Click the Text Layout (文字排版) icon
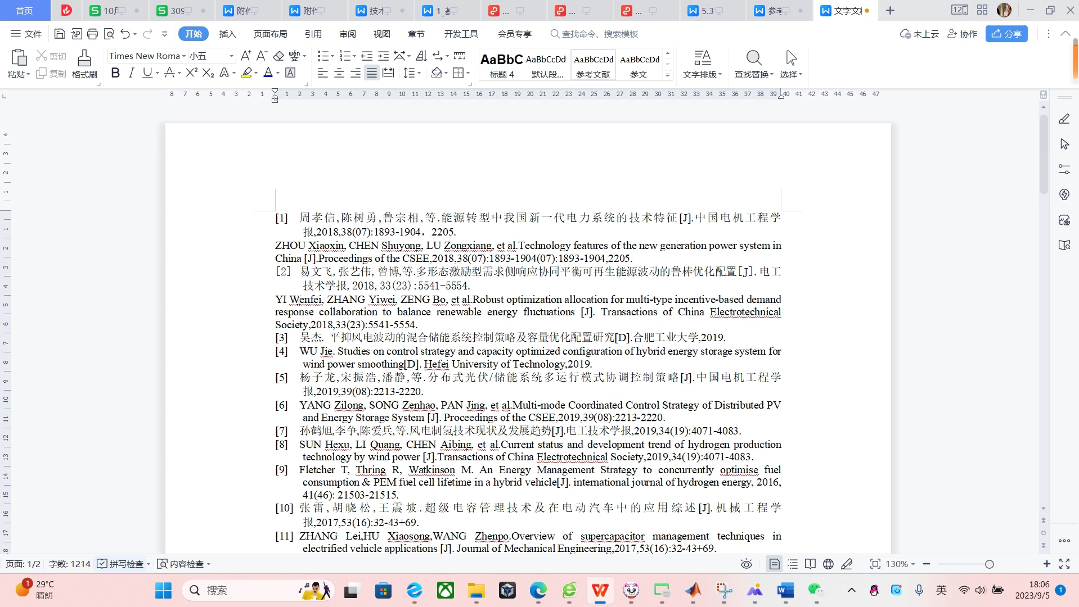Viewport: 1079px width, 607px height. 702,57
